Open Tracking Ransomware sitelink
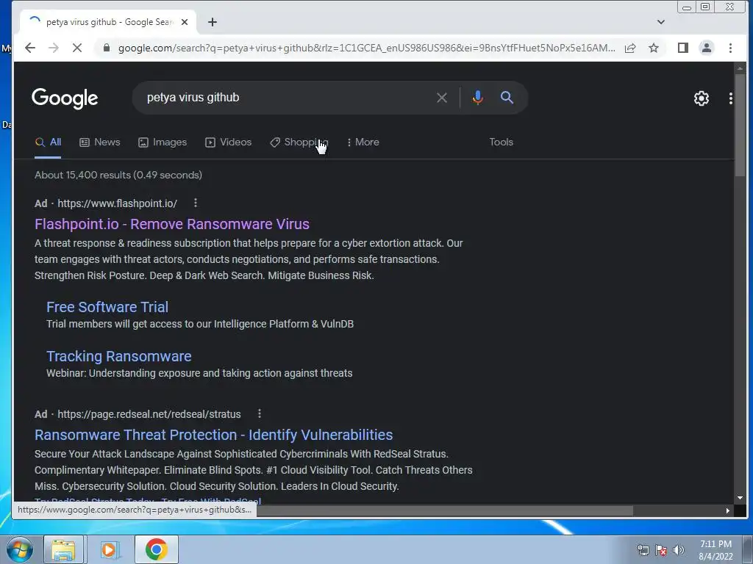The image size is (753, 564). pyautogui.click(x=118, y=357)
